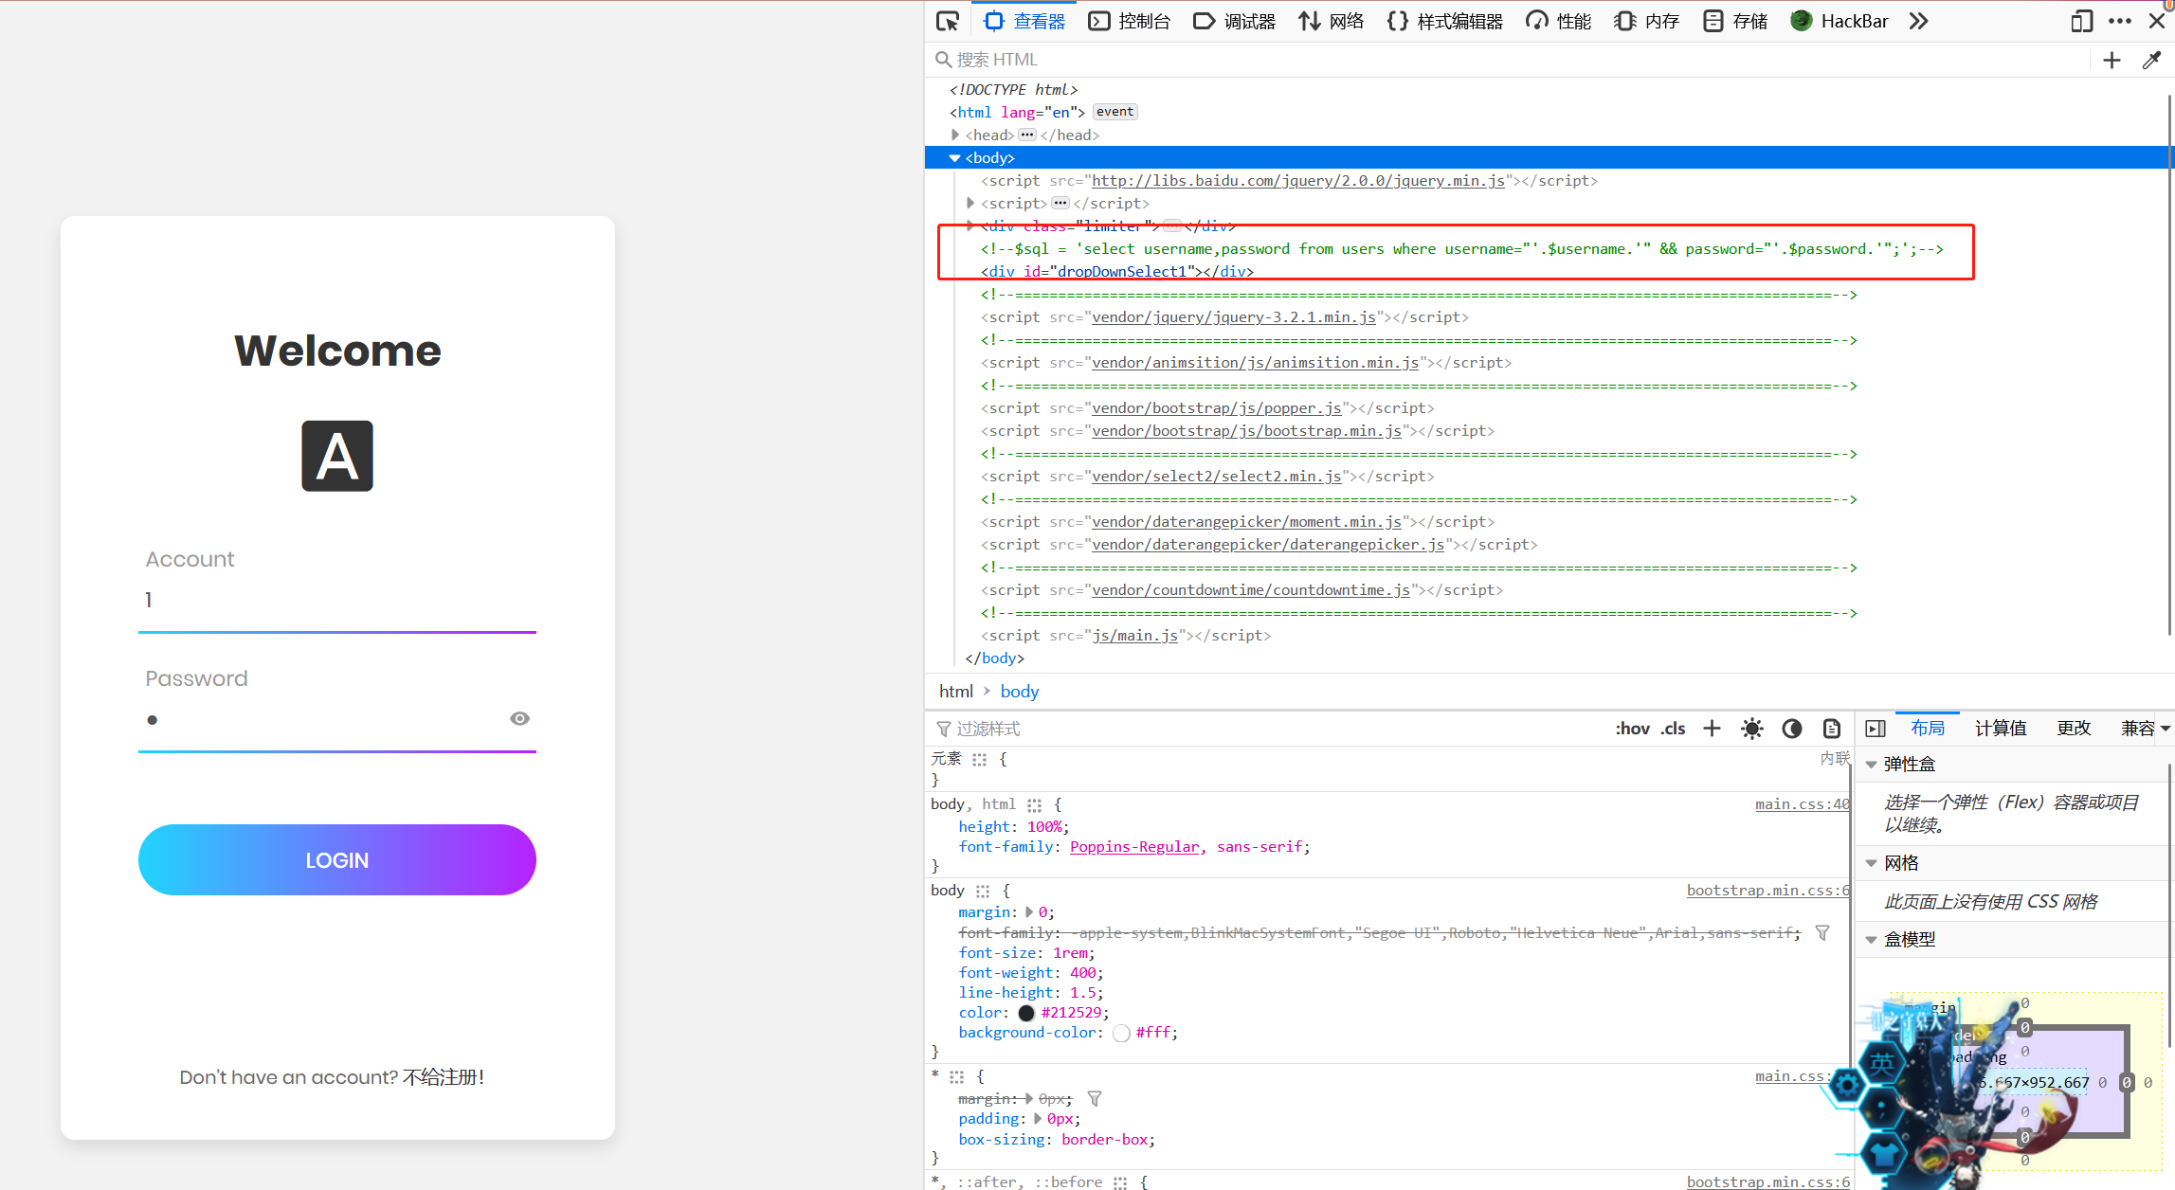Screen dimensions: 2175x1190
Task: Open popper.js script link
Action: point(1217,407)
